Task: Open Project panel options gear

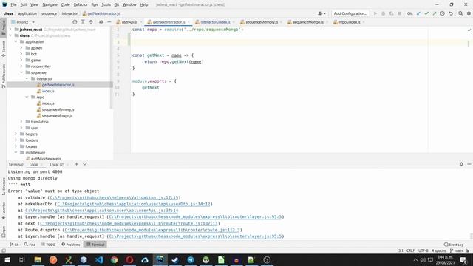Action: (x=101, y=22)
